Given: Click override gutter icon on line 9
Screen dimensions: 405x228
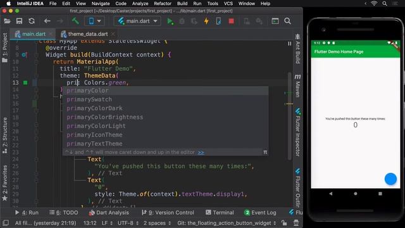Looking at the screenshot, I should [24, 55].
